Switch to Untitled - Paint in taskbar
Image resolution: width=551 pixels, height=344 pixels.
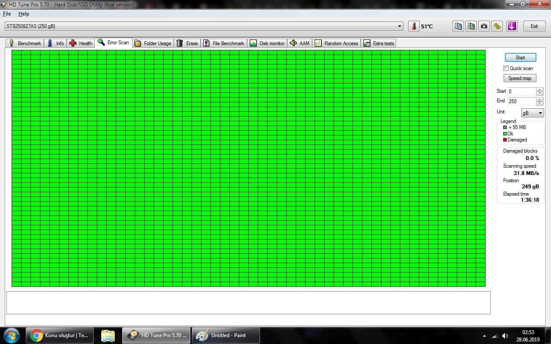click(x=226, y=335)
